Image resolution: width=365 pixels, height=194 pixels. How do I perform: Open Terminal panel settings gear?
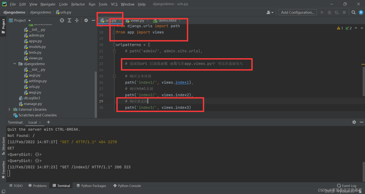point(354,122)
